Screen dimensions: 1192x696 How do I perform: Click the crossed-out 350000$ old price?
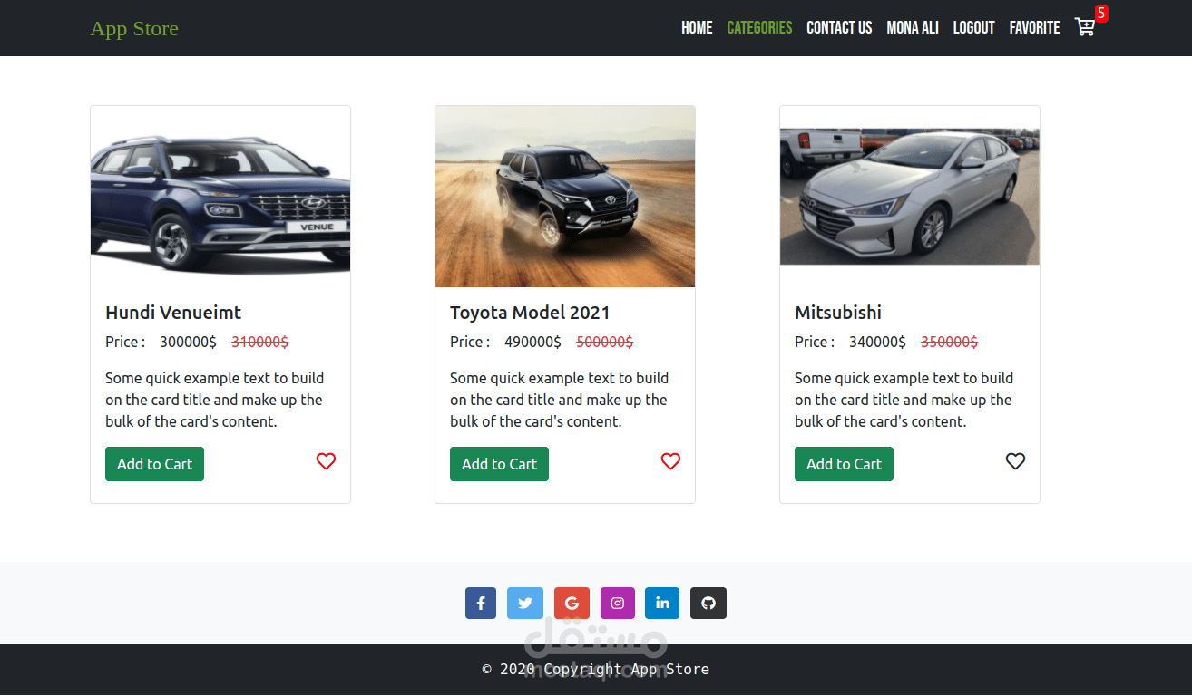coord(949,342)
